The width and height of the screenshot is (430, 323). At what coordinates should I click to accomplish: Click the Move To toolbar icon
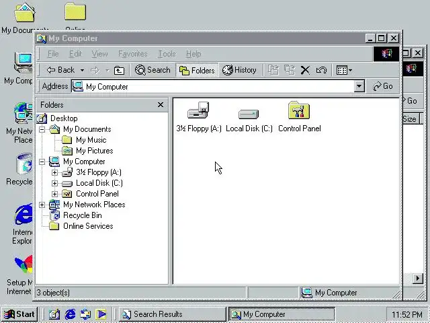[x=273, y=70]
